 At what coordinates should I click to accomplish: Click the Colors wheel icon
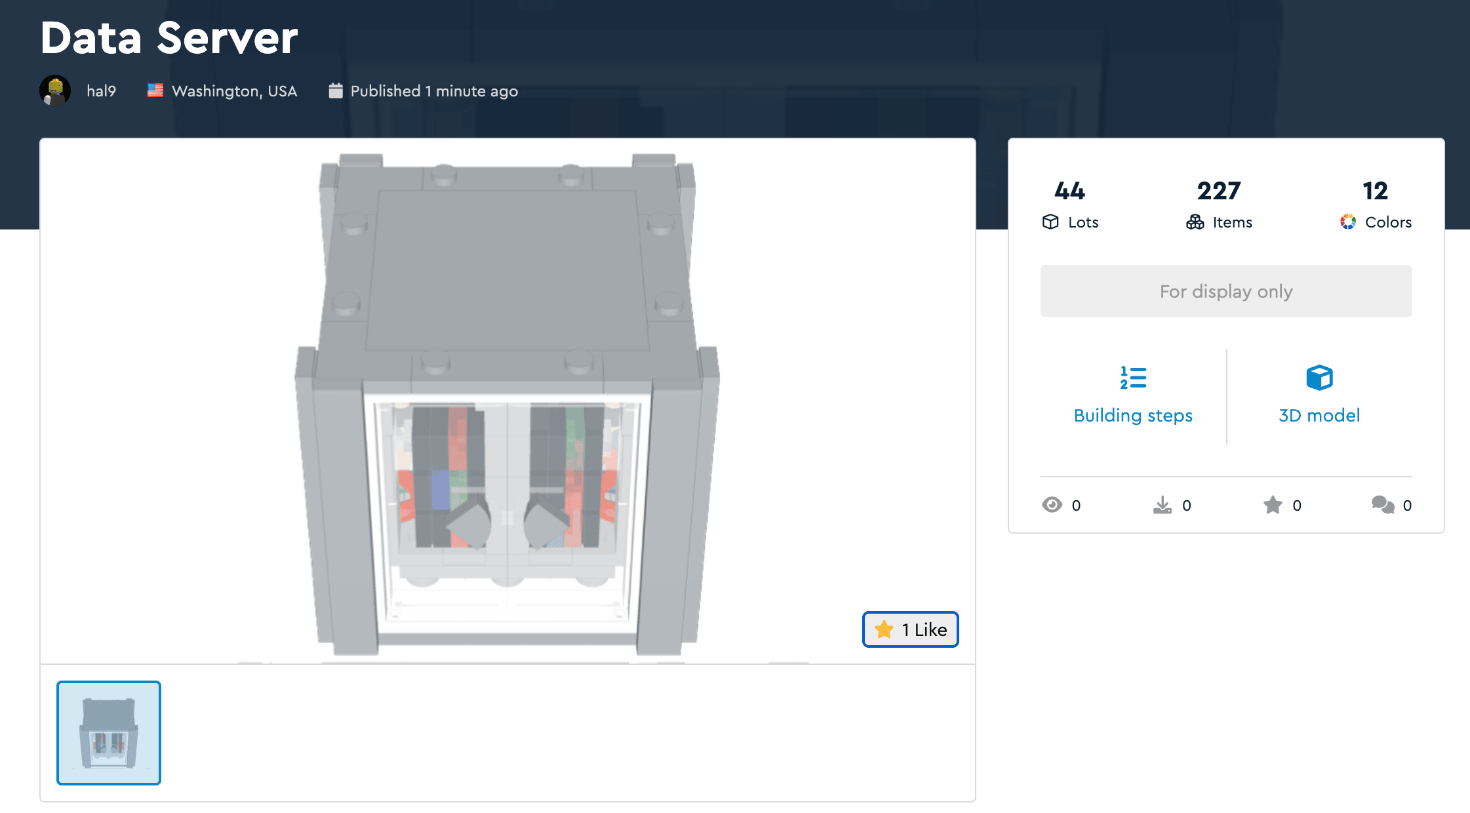[1348, 222]
